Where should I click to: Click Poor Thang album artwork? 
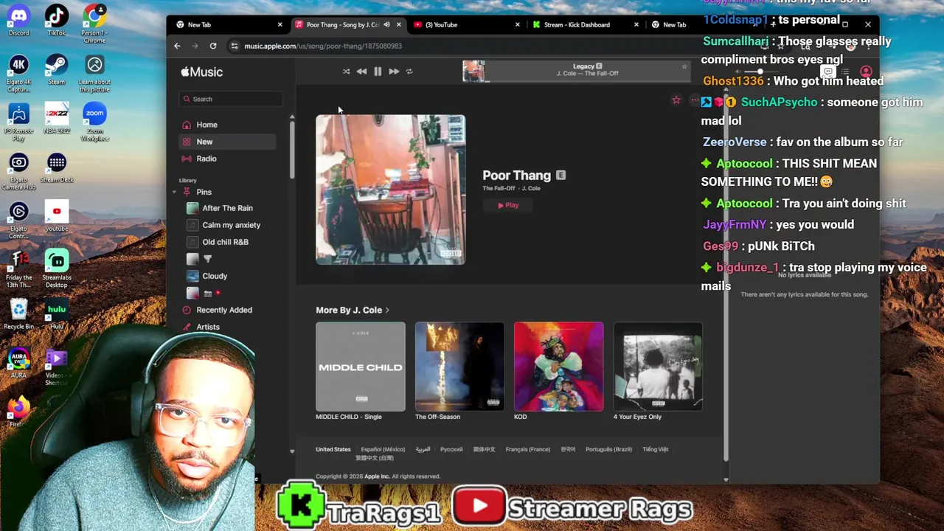(390, 190)
